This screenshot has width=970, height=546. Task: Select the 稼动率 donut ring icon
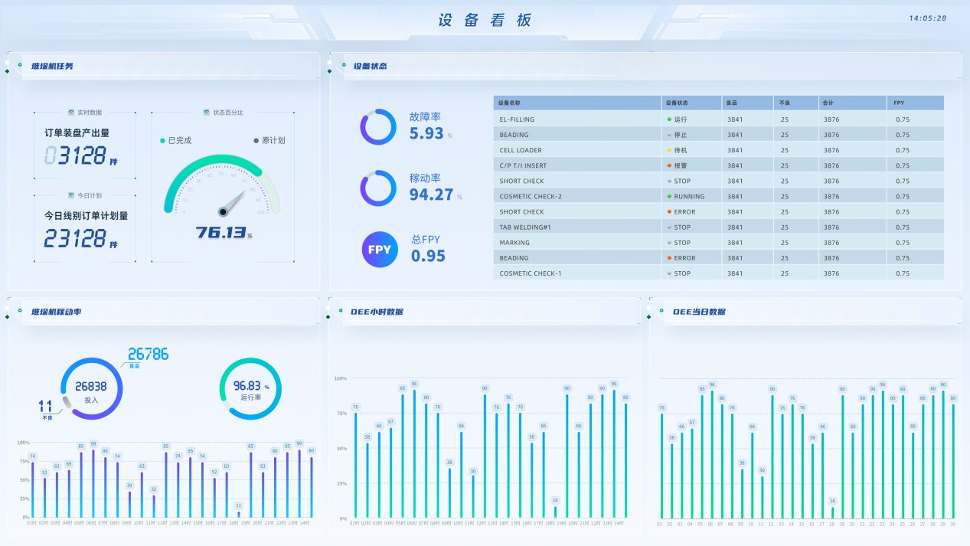378,188
